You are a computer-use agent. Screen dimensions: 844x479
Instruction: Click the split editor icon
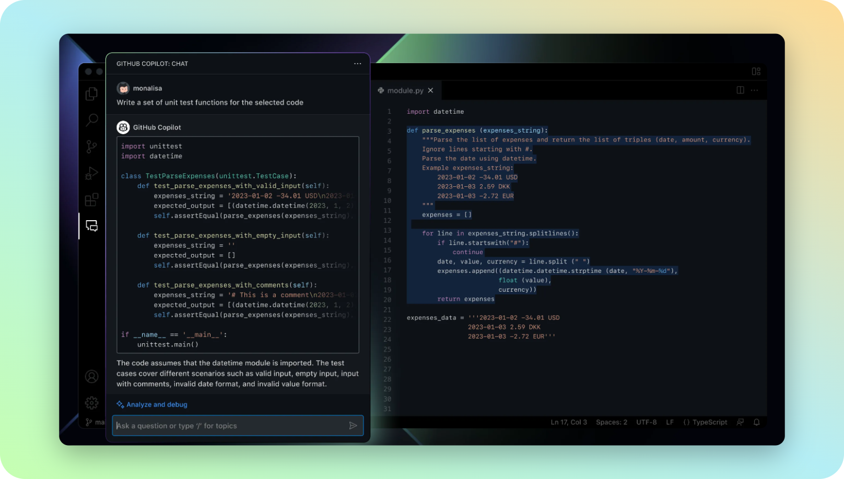point(740,90)
